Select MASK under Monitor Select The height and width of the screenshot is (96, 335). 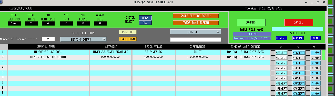(x=145, y=18)
